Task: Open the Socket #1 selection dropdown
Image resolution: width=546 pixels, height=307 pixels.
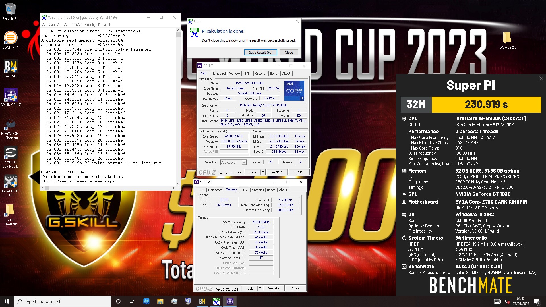Action: [233, 163]
